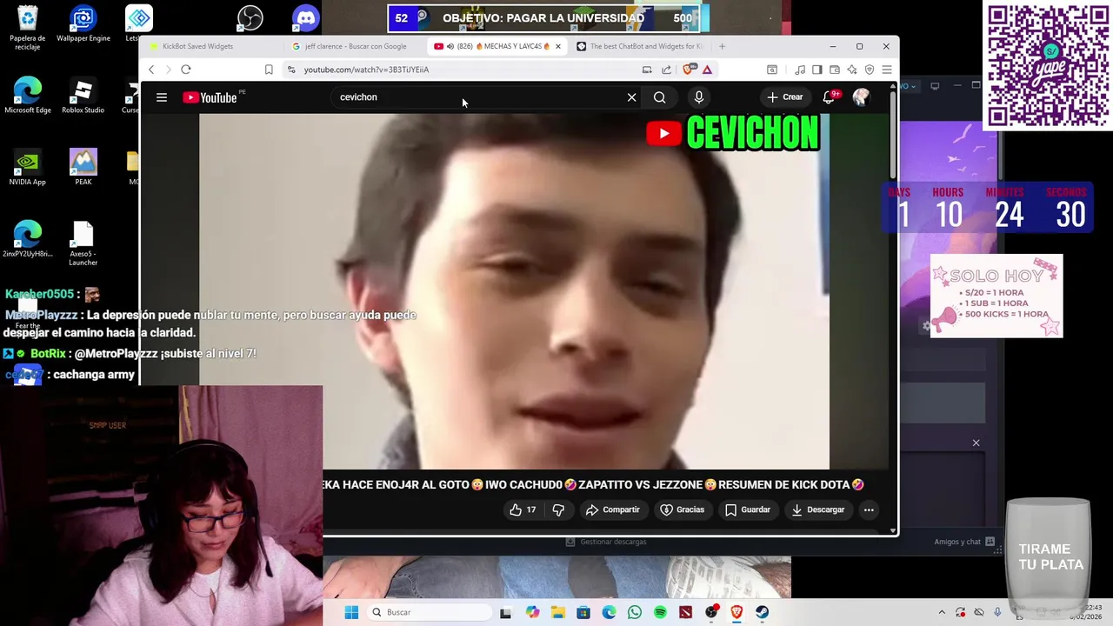Open Wallpaper Engine desktop shortcut
This screenshot has width=1113, height=626.
(x=83, y=25)
